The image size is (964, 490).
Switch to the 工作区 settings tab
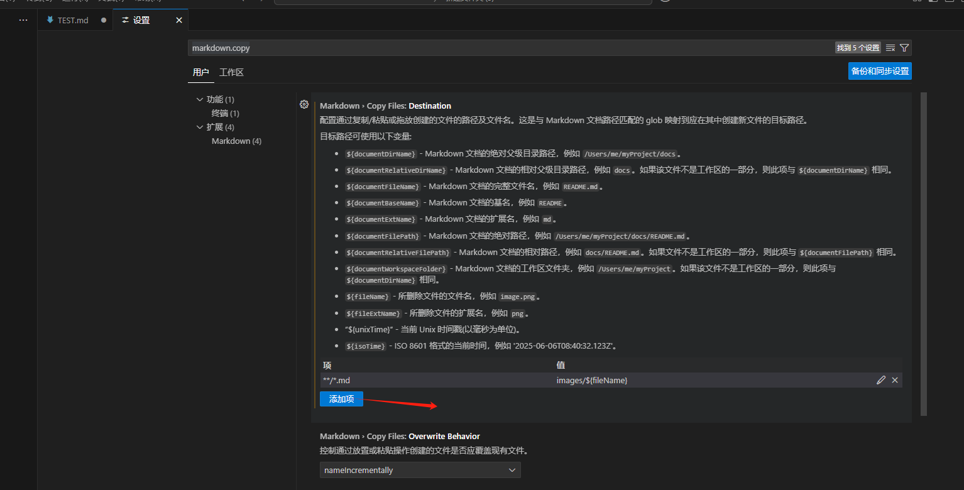pyautogui.click(x=231, y=72)
